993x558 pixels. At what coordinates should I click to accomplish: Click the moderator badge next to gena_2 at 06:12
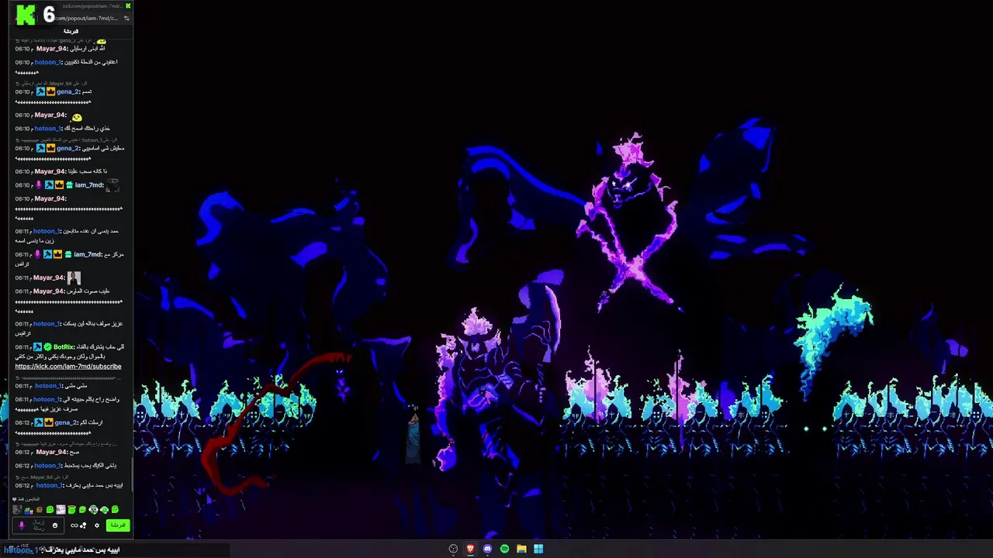[x=39, y=422]
